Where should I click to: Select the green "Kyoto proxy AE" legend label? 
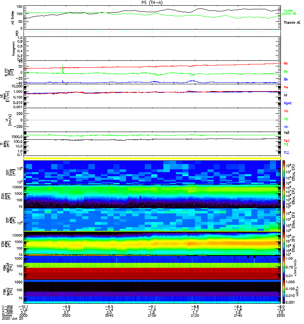[x=289, y=12]
